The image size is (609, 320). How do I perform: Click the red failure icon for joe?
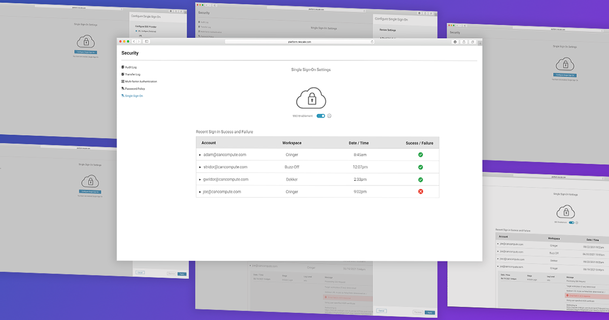coord(420,191)
